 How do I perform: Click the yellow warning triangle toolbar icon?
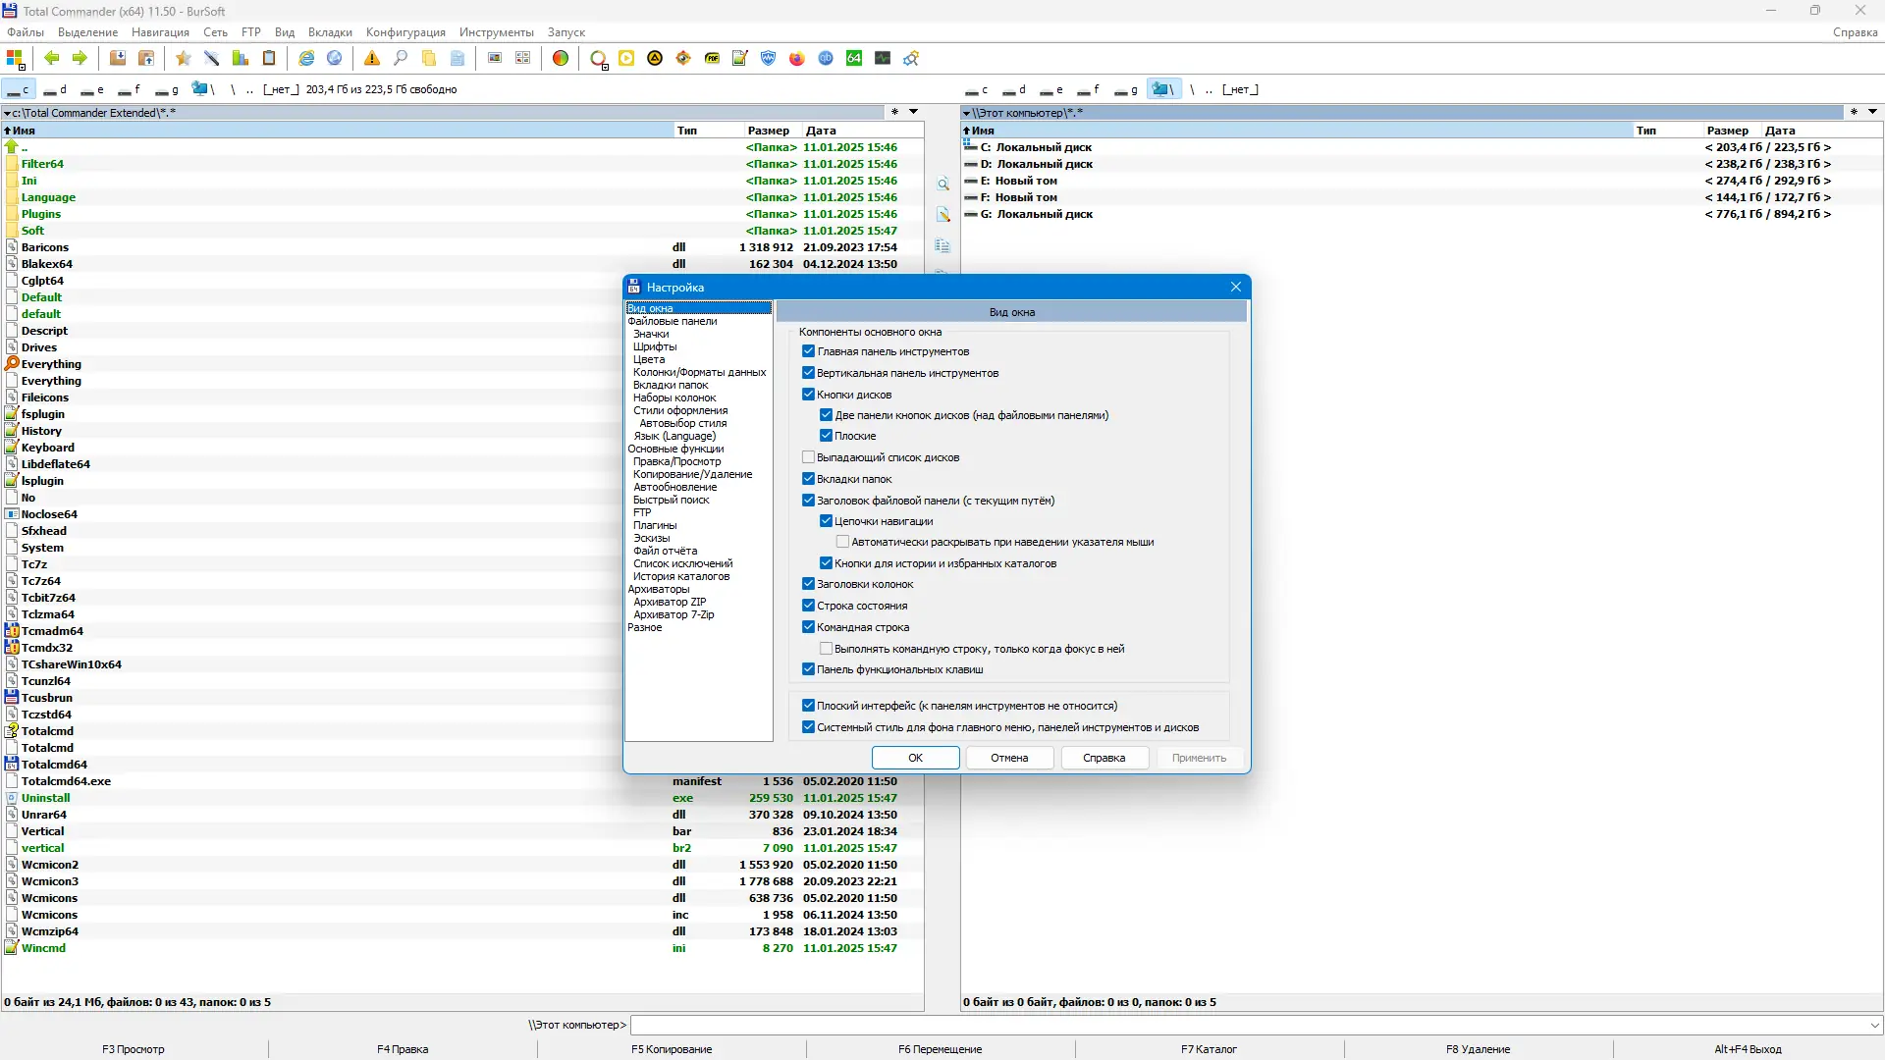click(x=372, y=58)
